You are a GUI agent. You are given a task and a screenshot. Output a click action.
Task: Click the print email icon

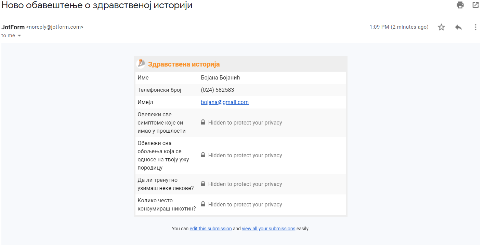pyautogui.click(x=460, y=5)
